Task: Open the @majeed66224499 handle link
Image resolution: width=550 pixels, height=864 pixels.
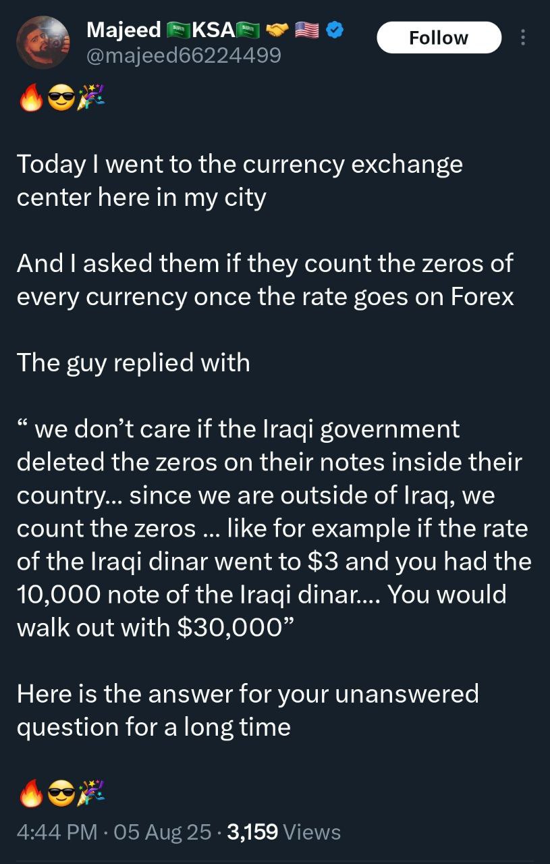Action: point(184,55)
